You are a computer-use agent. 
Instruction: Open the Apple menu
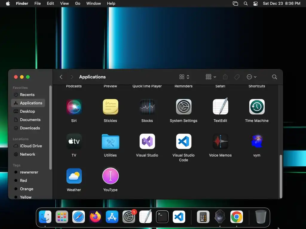[x=8, y=3]
